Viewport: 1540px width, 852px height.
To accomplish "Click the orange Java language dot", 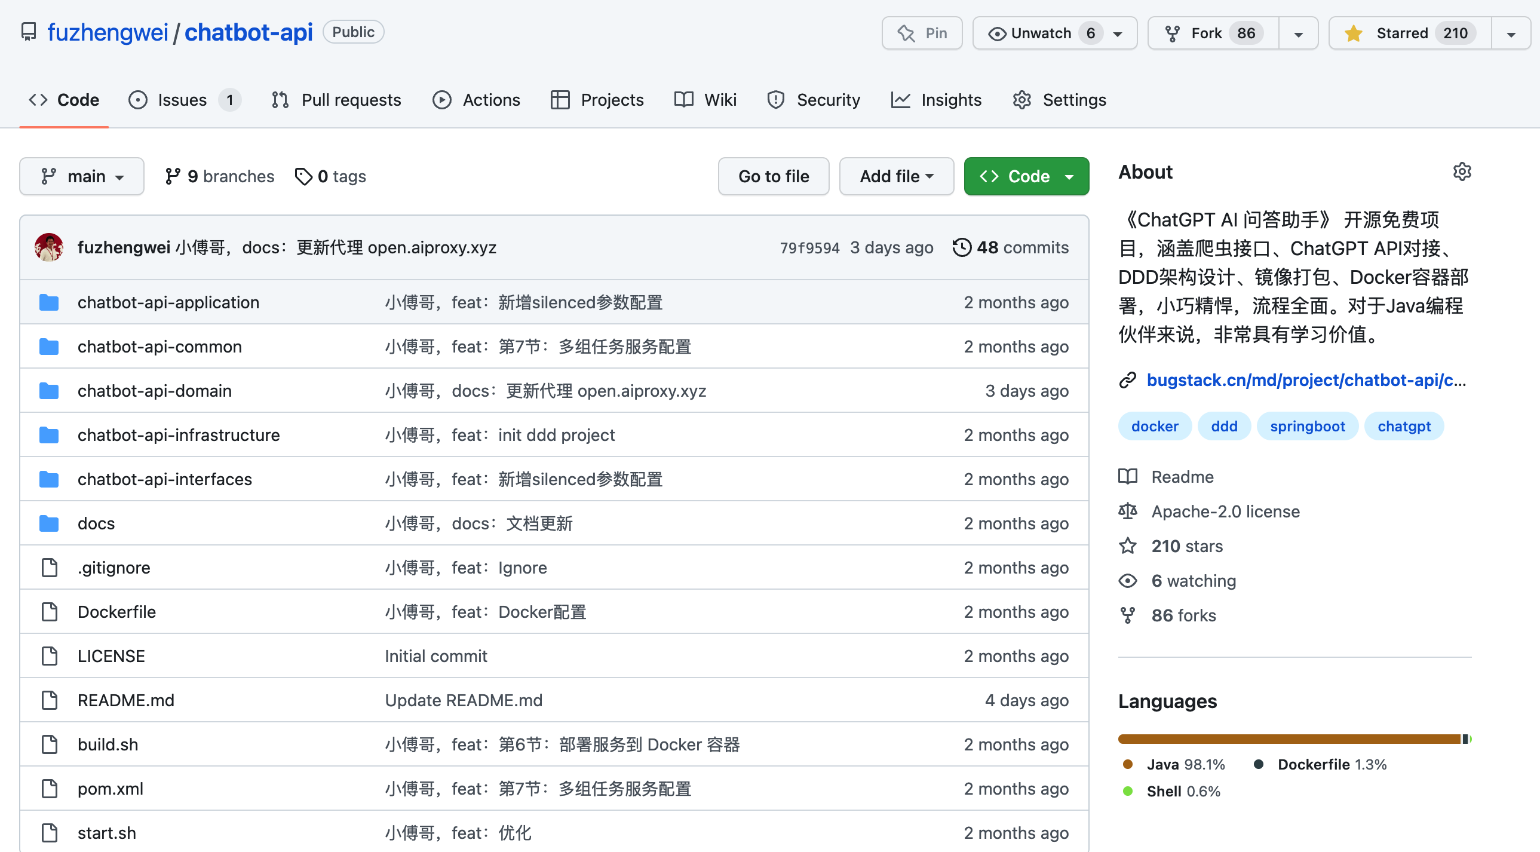I will pos(1127,765).
